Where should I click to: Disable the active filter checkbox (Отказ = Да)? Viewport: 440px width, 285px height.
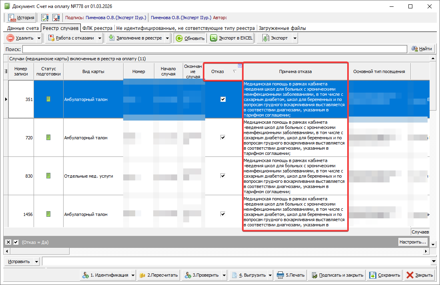point(16,242)
